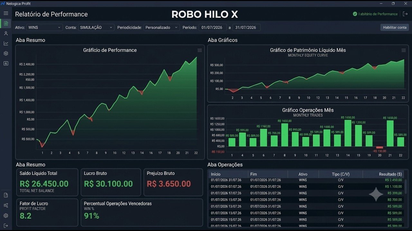Click the R$ 700,00 bar on day 7
Viewport: 412px width, 231px height.
tap(274, 141)
